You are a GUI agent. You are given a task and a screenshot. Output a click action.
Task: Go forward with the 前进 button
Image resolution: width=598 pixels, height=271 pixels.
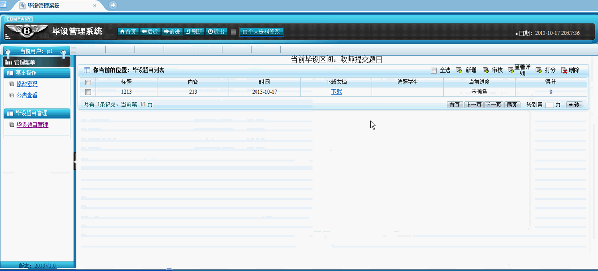pos(172,32)
